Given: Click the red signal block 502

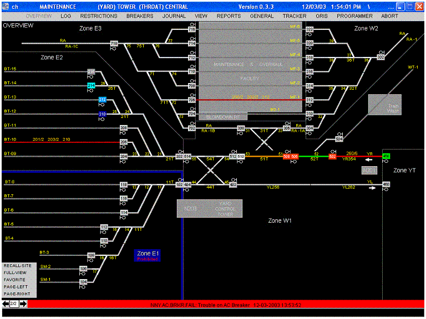Looking at the screenshot, I should click(x=332, y=157).
